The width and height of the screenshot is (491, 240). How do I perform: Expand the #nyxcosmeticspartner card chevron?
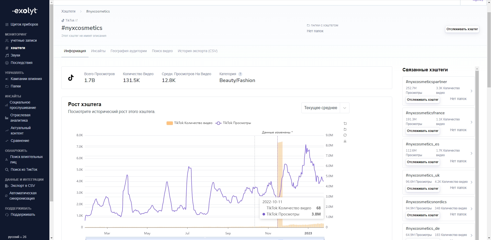(x=471, y=91)
